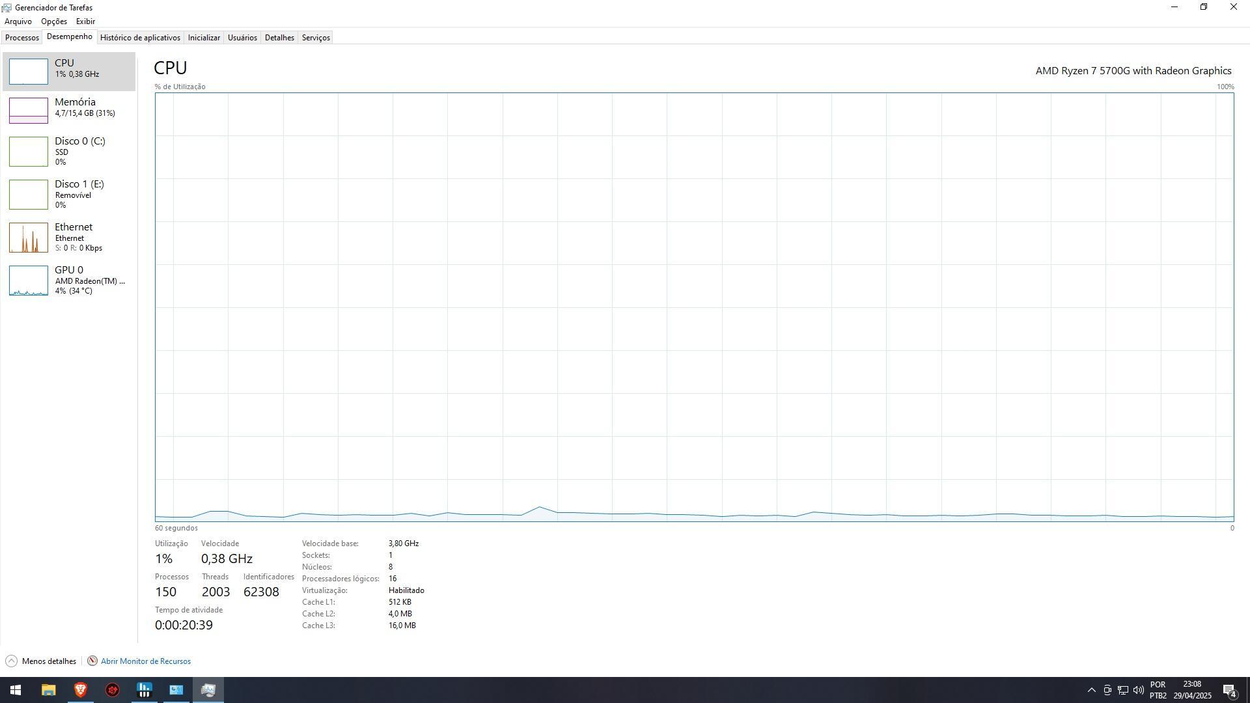
Task: Open Abrir Monitor de Recursos link
Action: point(146,661)
